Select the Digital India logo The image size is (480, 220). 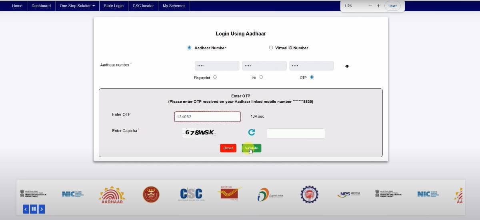click(270, 195)
